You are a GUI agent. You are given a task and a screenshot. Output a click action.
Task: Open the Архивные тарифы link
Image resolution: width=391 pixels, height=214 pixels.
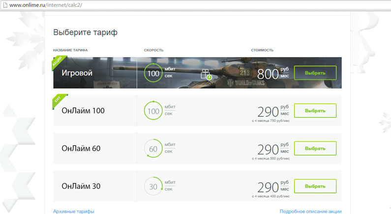tap(74, 211)
